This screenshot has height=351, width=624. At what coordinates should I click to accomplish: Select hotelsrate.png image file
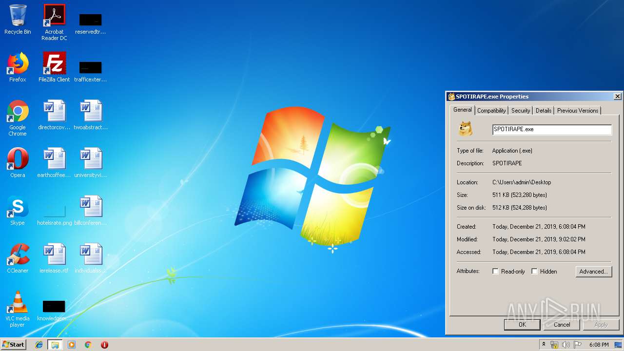(54, 214)
